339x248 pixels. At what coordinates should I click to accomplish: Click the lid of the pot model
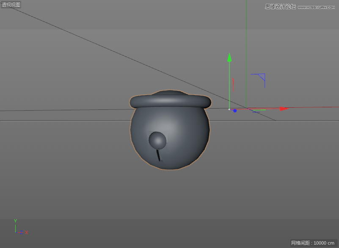tap(169, 99)
